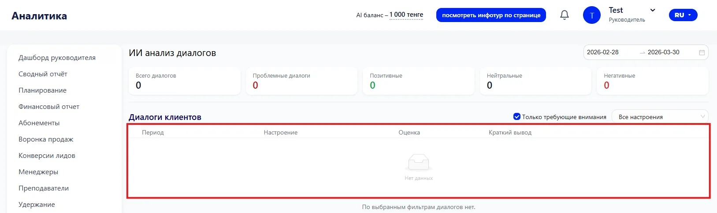Click the Период column header
The height and width of the screenshot is (213, 717).
point(153,132)
